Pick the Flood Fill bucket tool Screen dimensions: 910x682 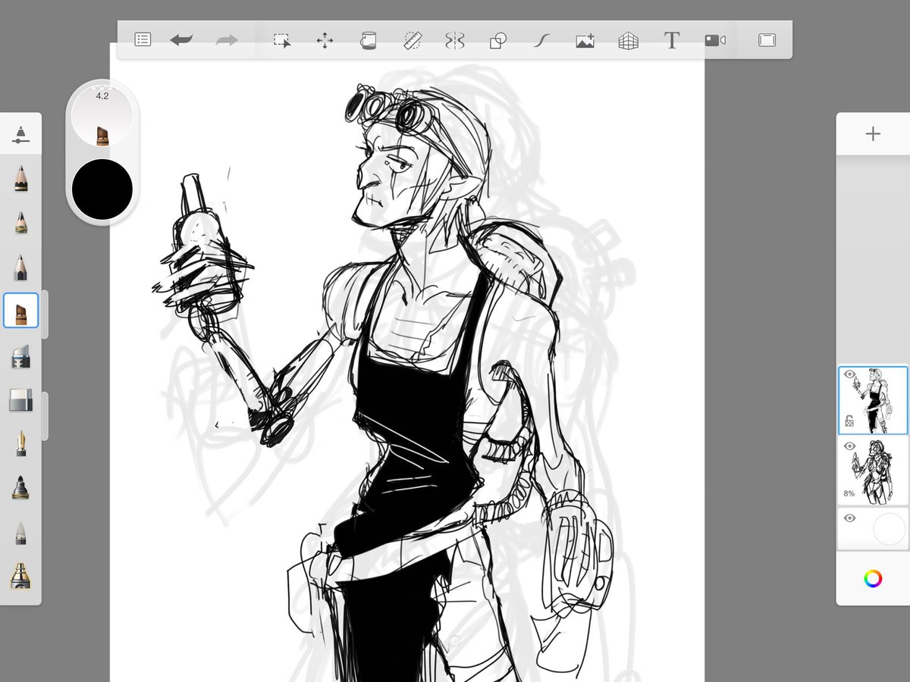point(368,40)
